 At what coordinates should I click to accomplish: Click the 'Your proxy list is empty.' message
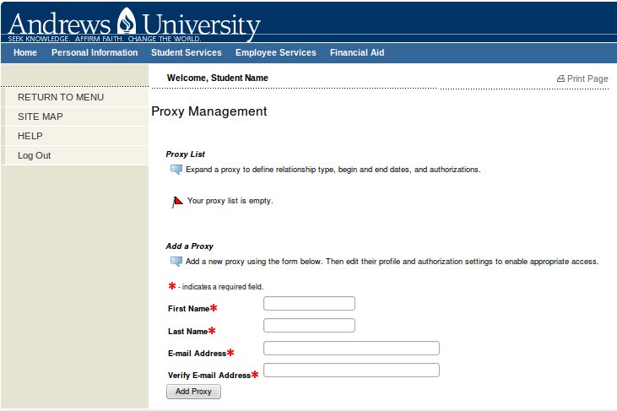tap(230, 201)
